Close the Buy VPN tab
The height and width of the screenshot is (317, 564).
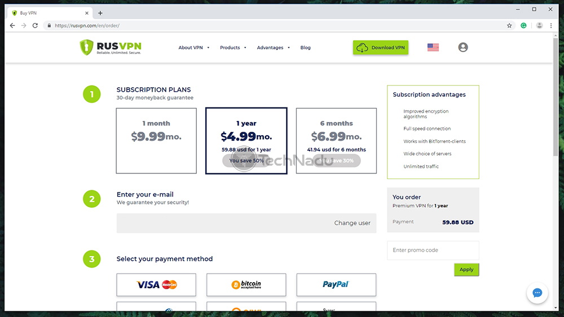[x=87, y=13]
